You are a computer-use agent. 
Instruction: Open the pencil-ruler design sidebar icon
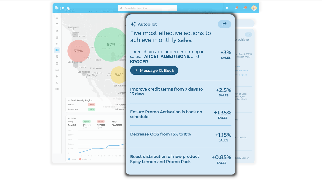(x=57, y=44)
